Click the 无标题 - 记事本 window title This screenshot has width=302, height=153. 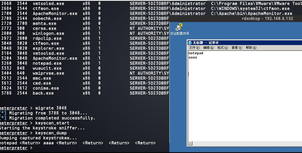click(x=206, y=42)
